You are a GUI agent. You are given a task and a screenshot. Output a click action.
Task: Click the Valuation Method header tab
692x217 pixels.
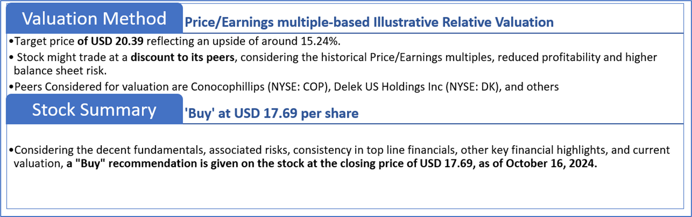95,18
